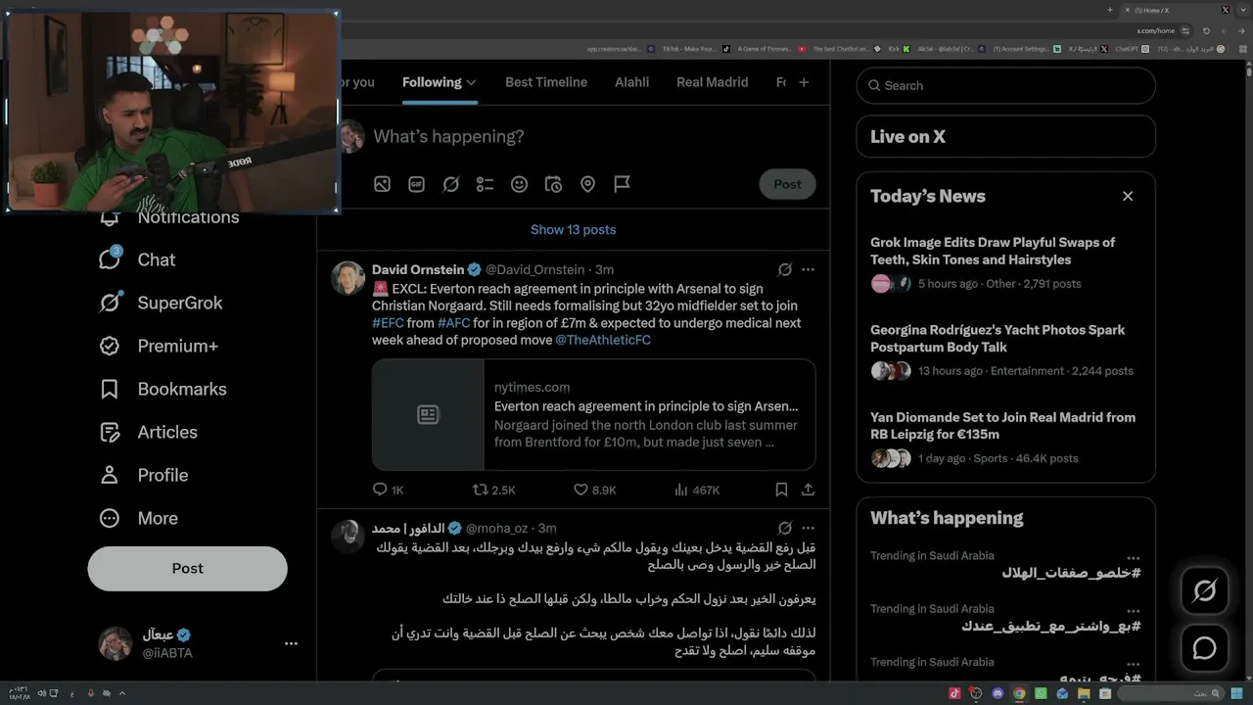Open the Profile icon in the sidebar

tap(110, 475)
